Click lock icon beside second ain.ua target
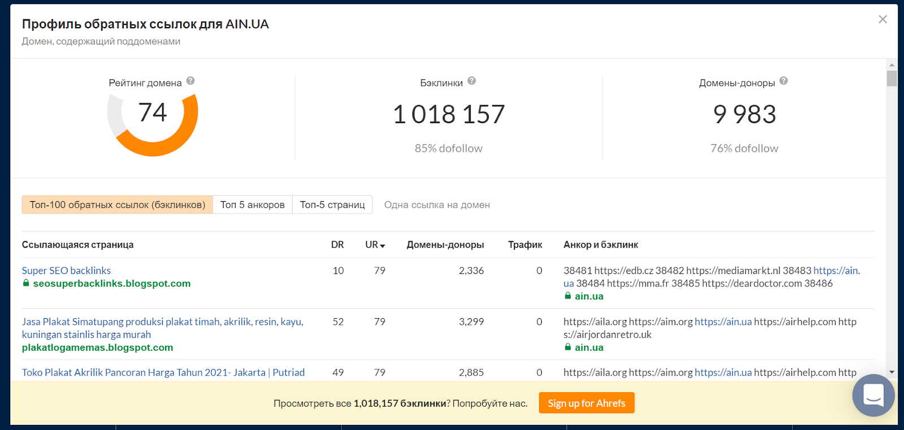 click(x=568, y=347)
